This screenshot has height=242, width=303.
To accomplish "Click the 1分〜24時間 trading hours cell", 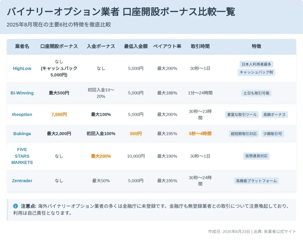I will pos(200,93).
